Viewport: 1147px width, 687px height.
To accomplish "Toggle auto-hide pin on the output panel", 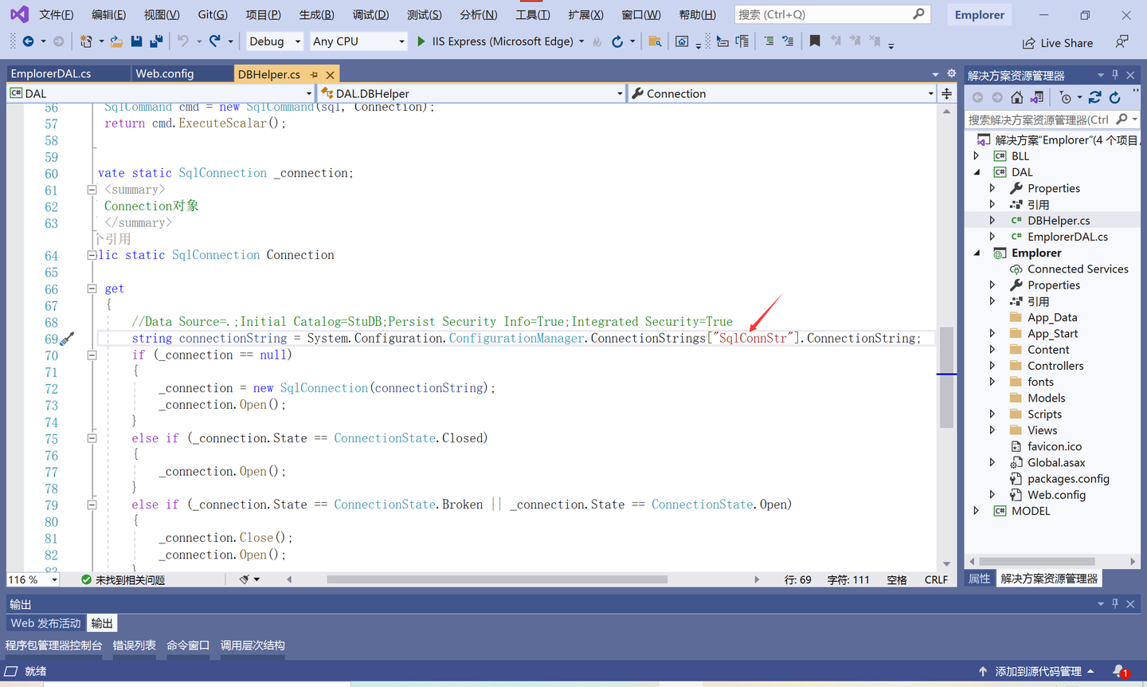I will (1115, 604).
